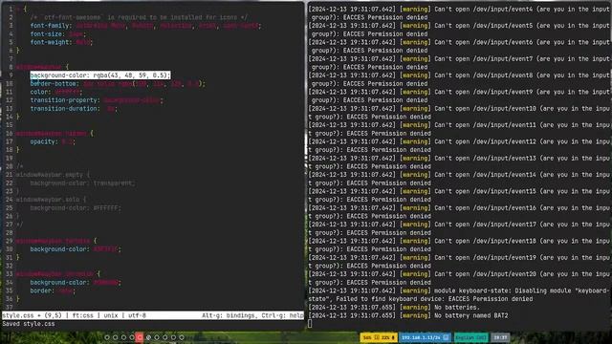Viewport: 612px width, 344px height.
Task: Click line number 20 in the editor gutter
Action: 9,166
